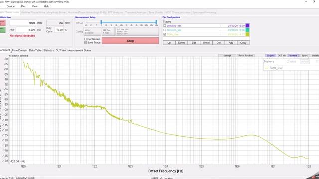
Task: Click the PRF input field
Action: [x=26, y=30]
